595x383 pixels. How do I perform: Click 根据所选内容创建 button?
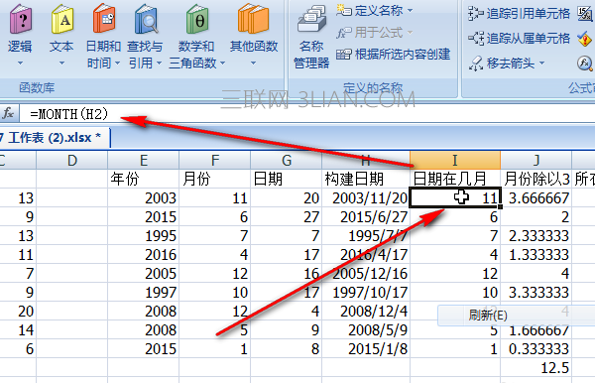[394, 55]
